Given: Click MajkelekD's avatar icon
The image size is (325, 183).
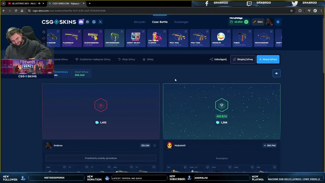Looking at the screenshot, I should click(x=169, y=145).
